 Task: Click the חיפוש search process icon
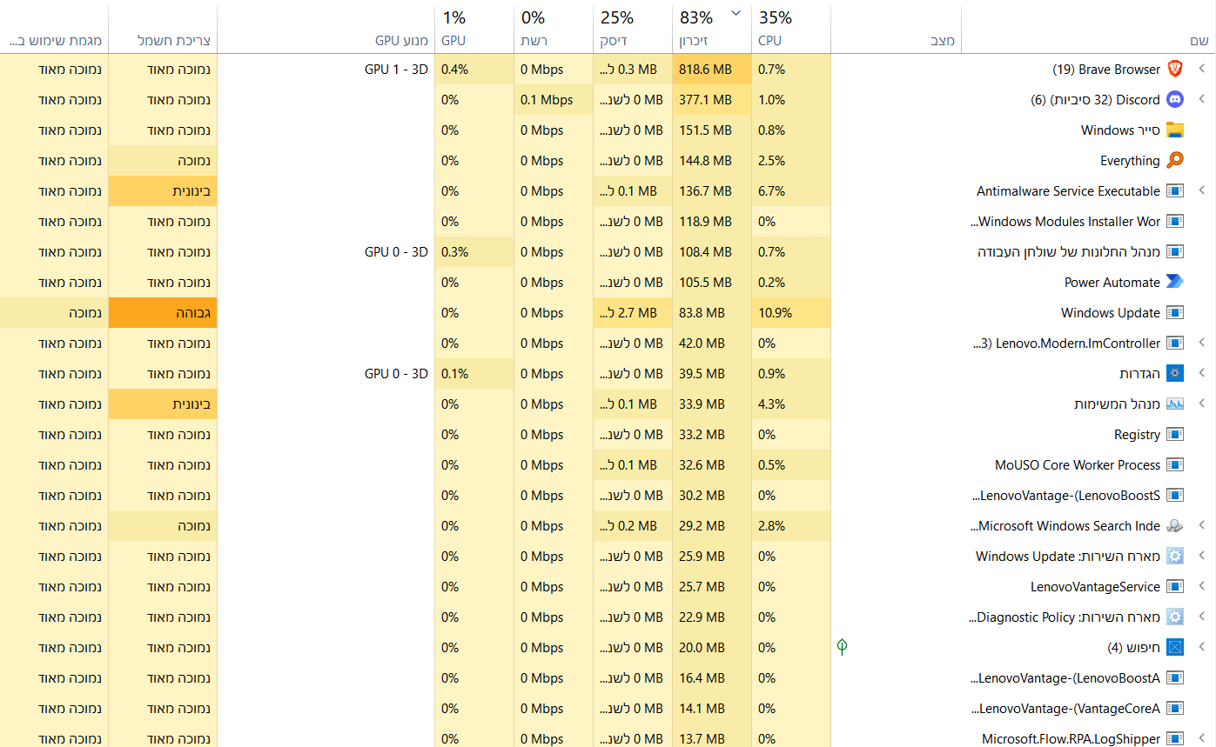1175,648
